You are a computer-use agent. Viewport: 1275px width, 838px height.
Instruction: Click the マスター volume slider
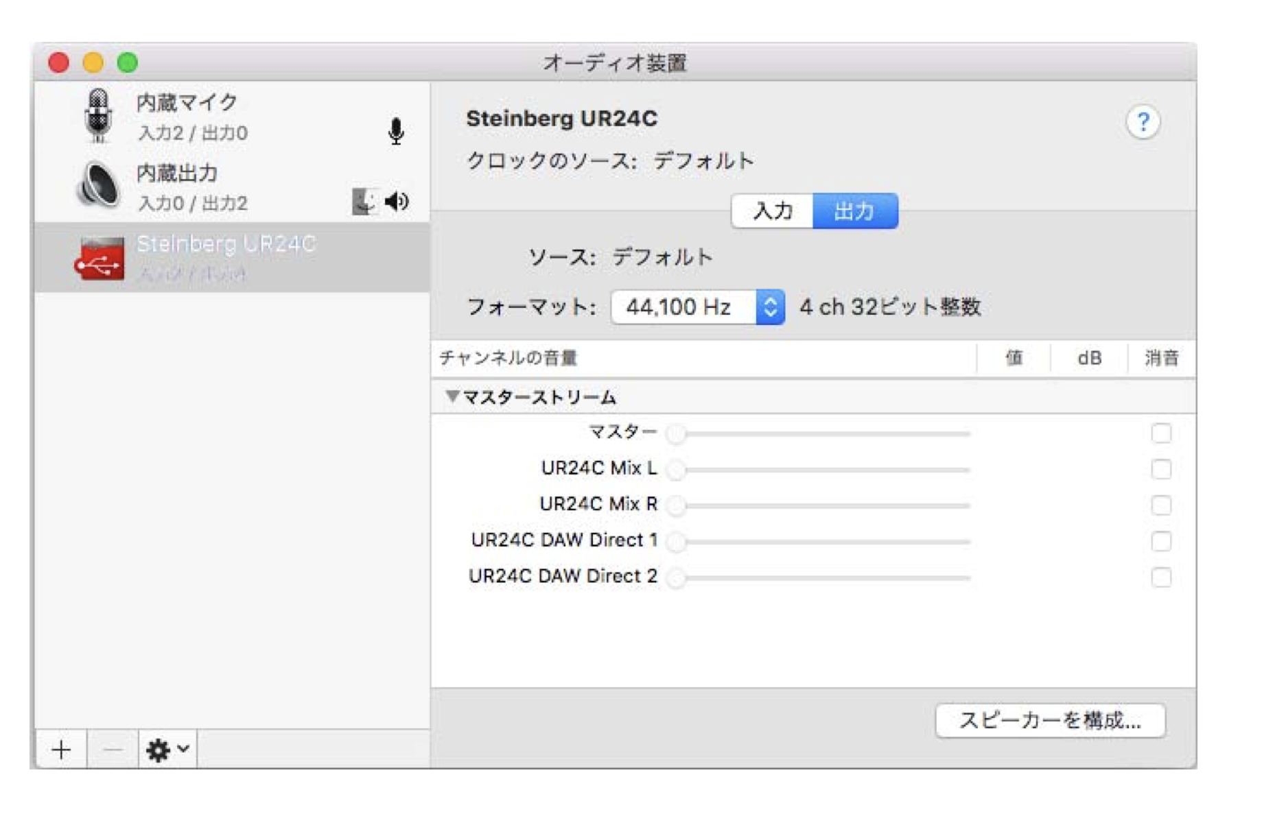click(x=819, y=433)
